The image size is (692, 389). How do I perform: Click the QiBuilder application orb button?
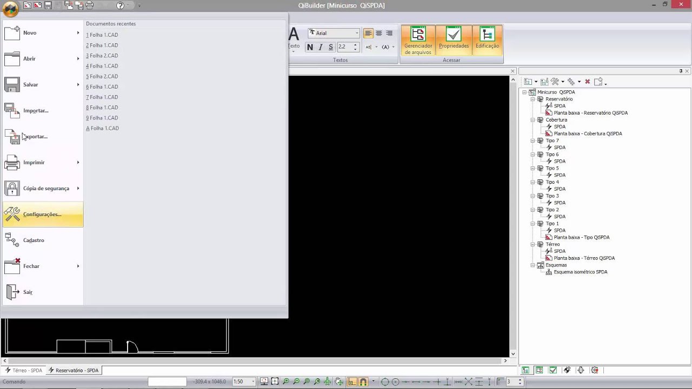10,8
